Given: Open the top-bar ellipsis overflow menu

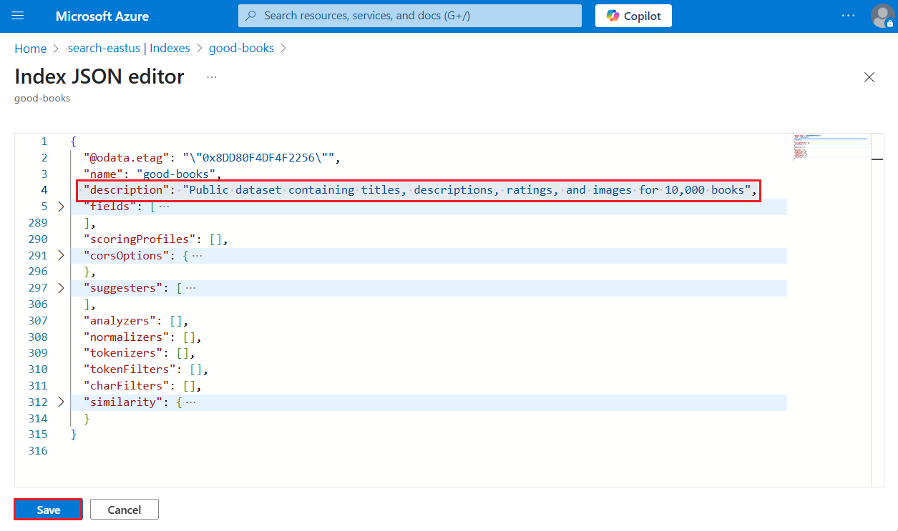Looking at the screenshot, I should (848, 16).
